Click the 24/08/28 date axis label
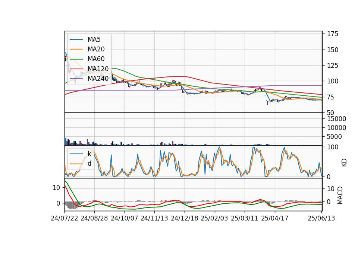 coord(94,218)
